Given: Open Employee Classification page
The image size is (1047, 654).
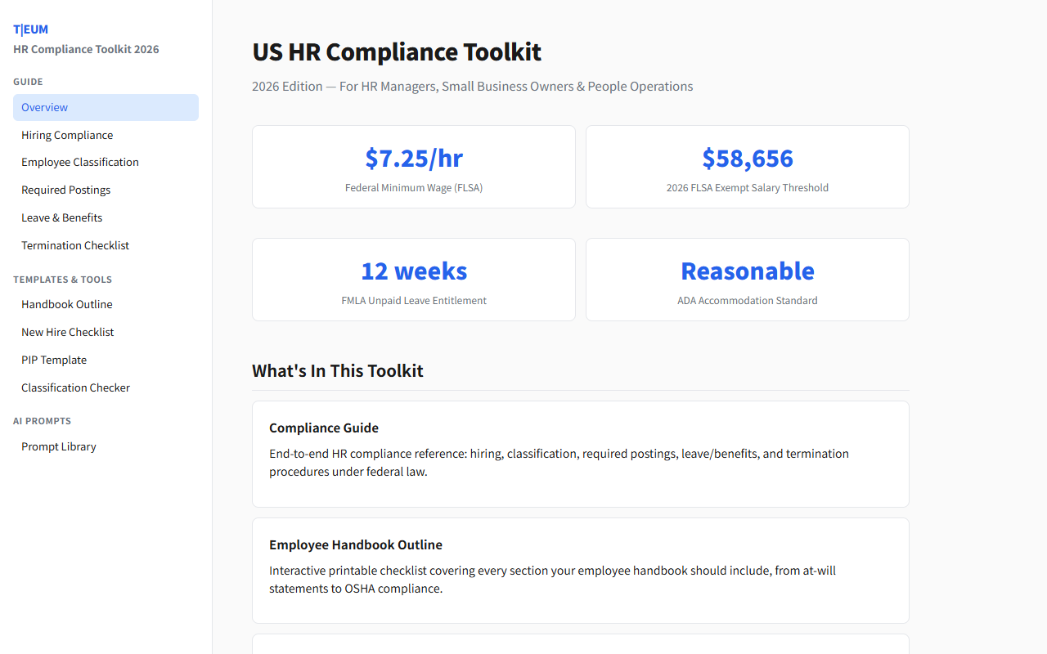Looking at the screenshot, I should coord(80,162).
